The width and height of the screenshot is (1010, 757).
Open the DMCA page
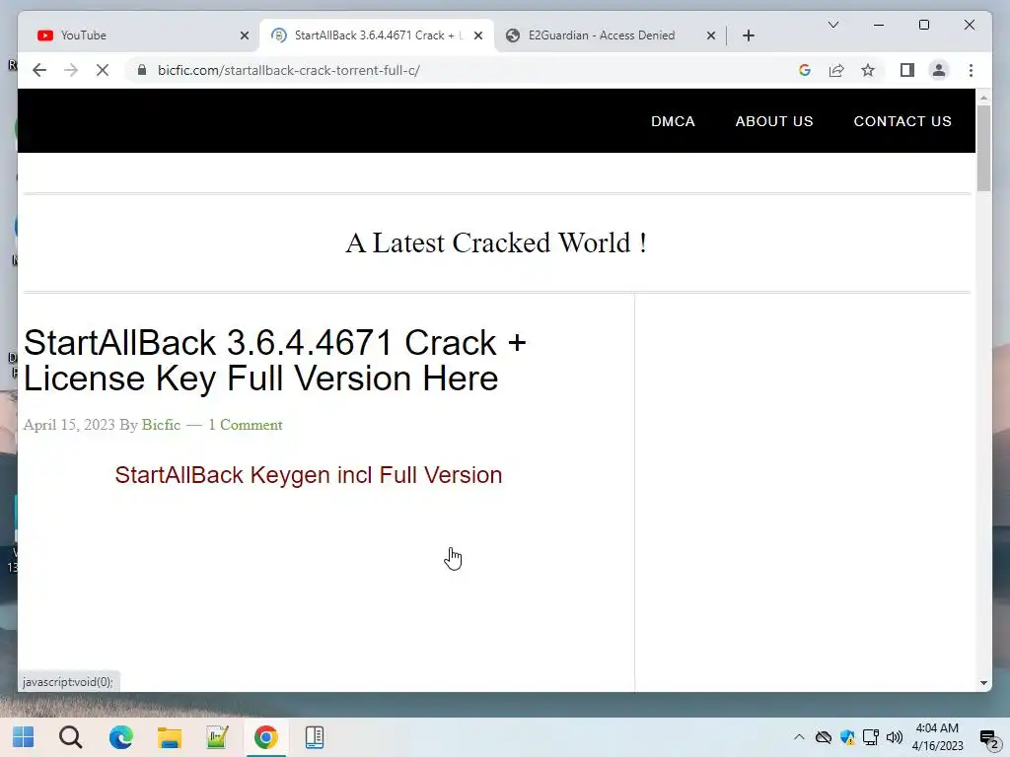673,121
